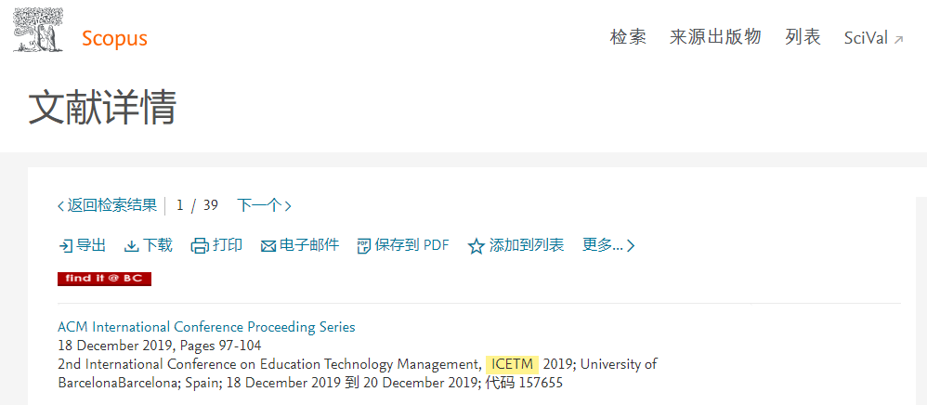Click the 保存到 PDF document icon
Viewport: 927px width, 405px height.
coord(363,246)
